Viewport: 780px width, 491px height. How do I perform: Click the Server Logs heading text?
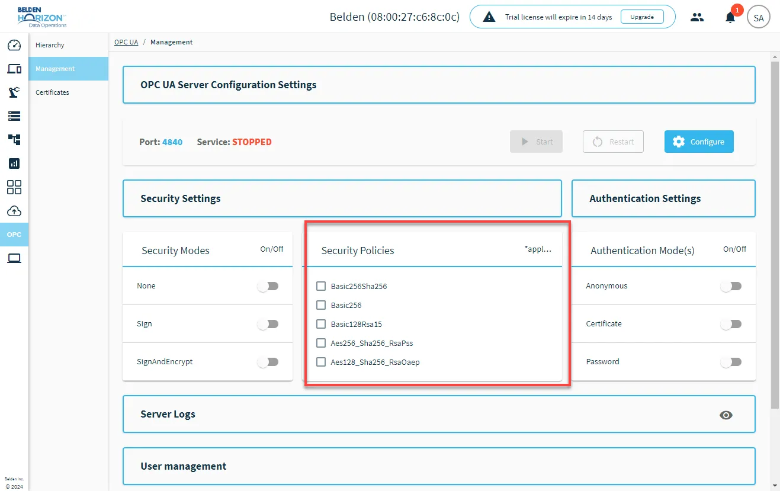click(x=168, y=414)
